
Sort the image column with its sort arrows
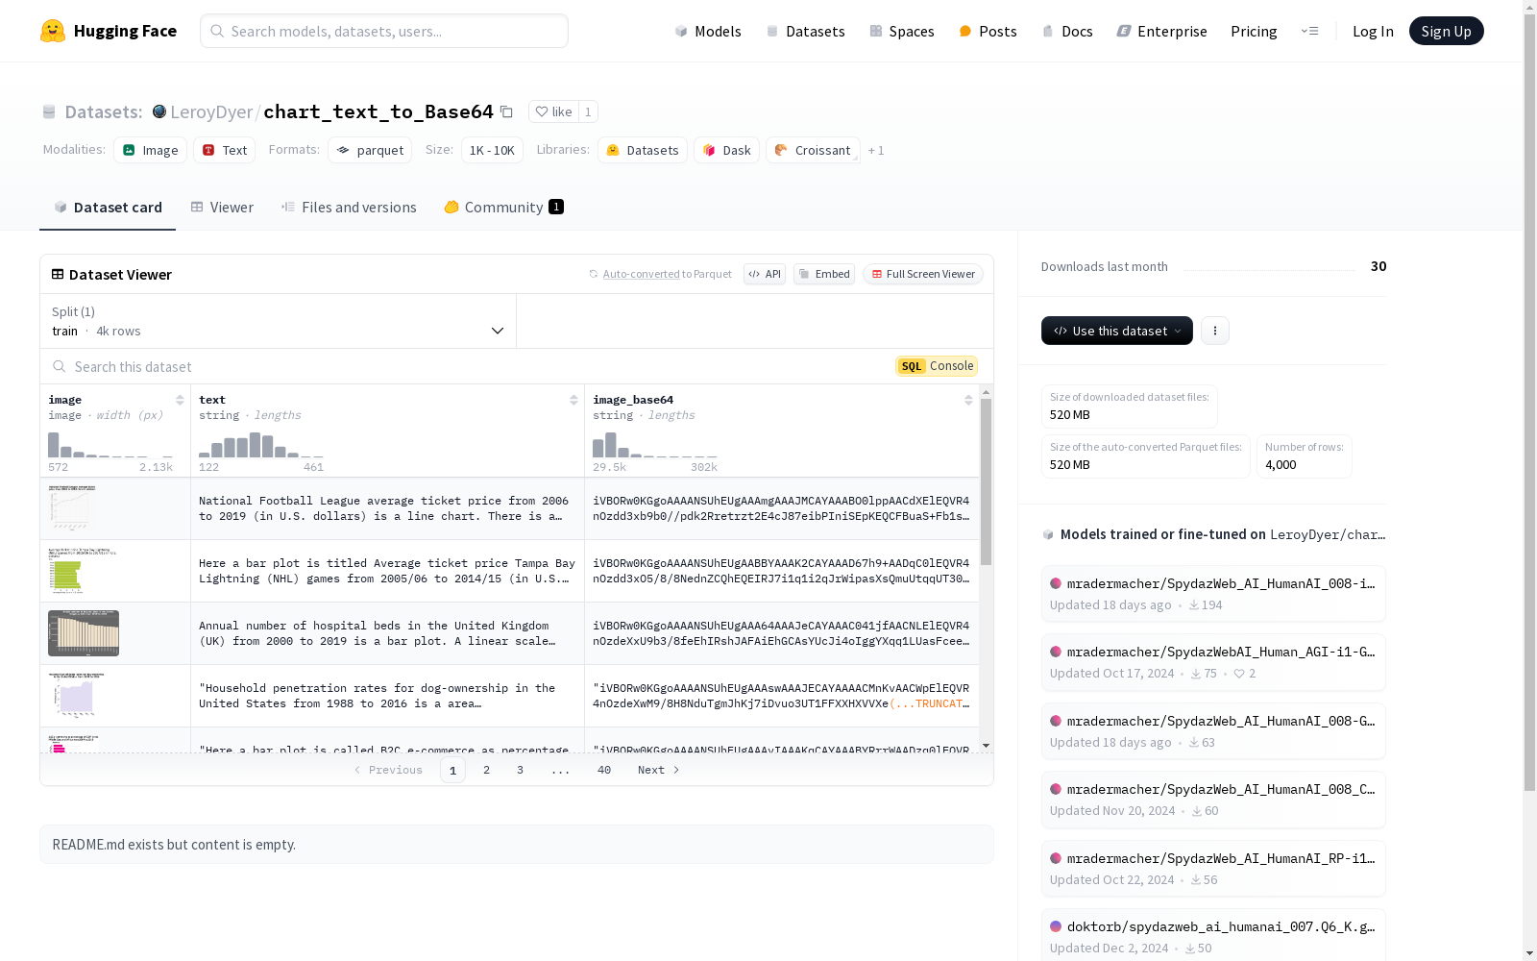click(x=180, y=400)
